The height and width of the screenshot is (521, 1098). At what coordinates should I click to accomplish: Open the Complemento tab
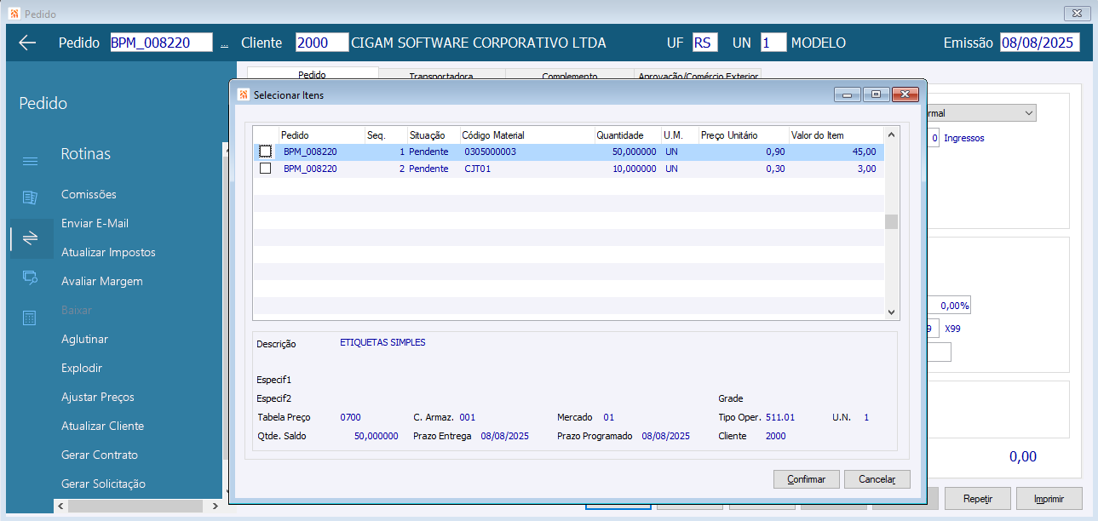pyautogui.click(x=569, y=76)
